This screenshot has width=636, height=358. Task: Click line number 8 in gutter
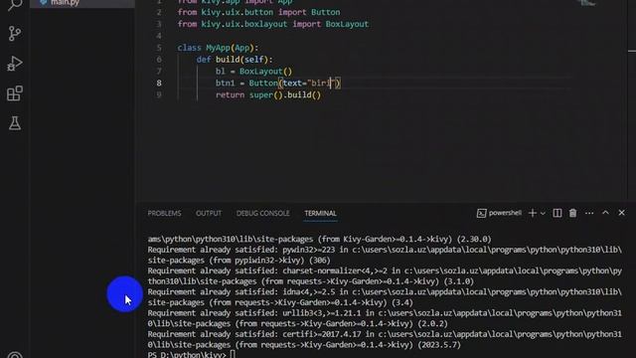pyautogui.click(x=159, y=83)
